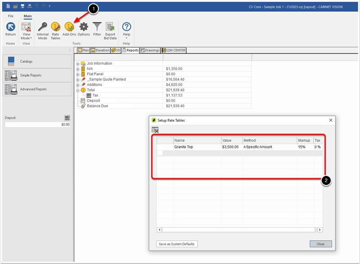Switch to the Reports tab
The image size is (360, 264).
(x=130, y=50)
